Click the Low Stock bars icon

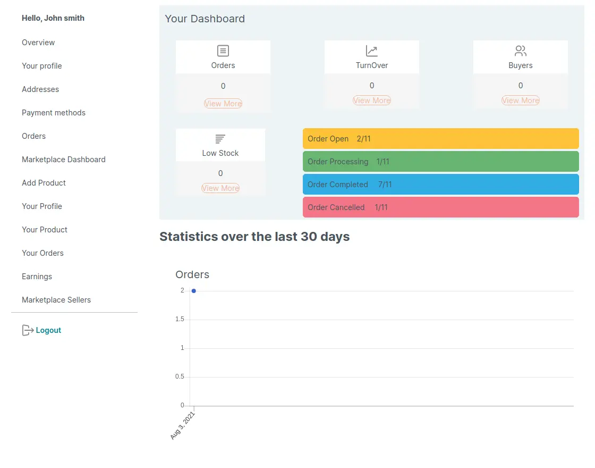(220, 139)
